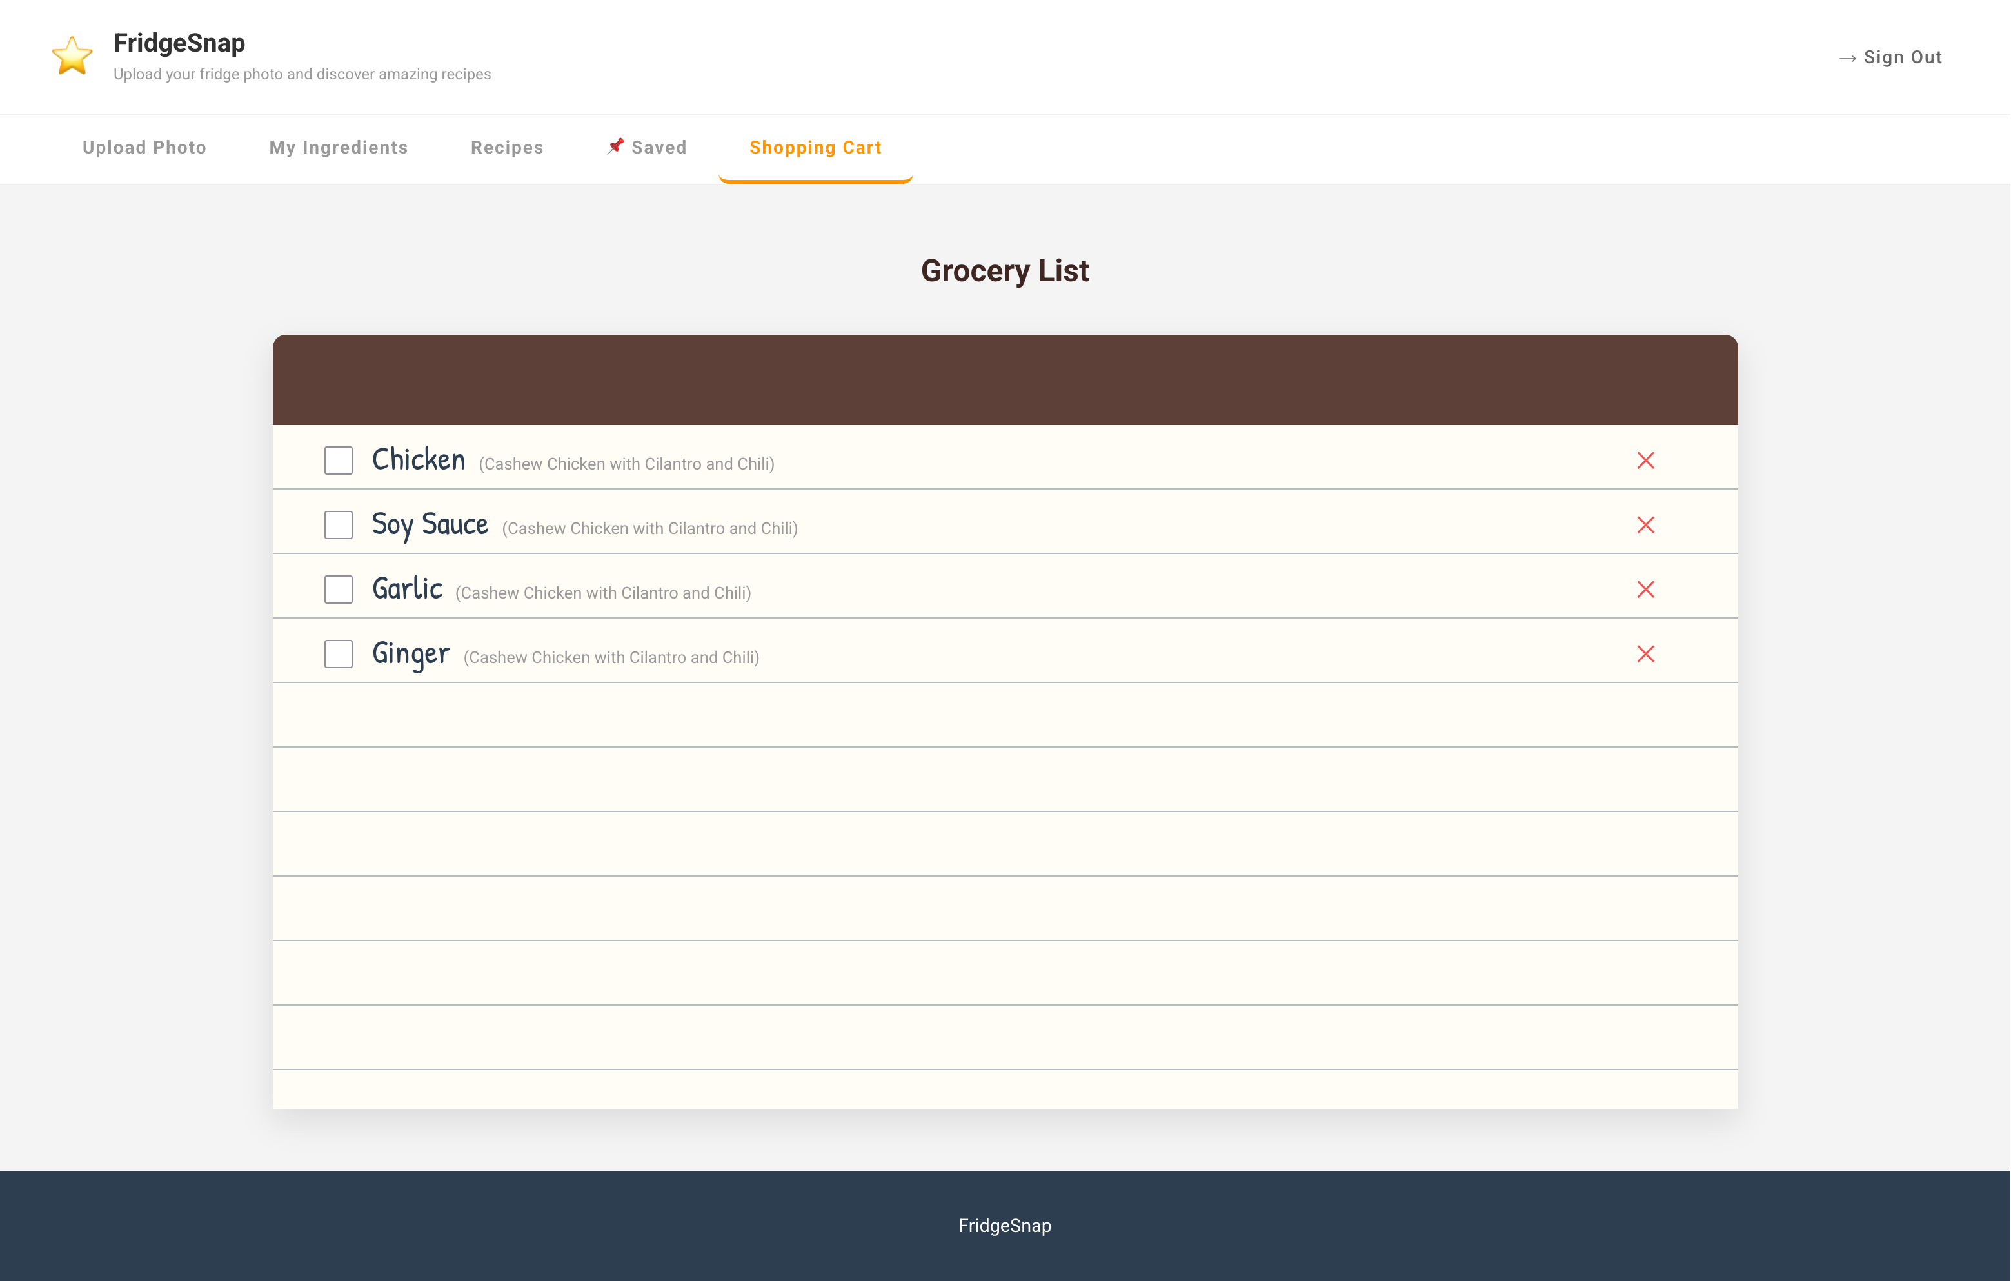
Task: Click the Chicken item name text
Action: (419, 459)
